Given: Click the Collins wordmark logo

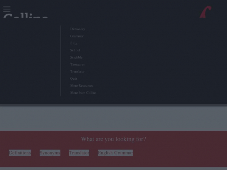Looking at the screenshot, I should pyautogui.click(x=25, y=16).
